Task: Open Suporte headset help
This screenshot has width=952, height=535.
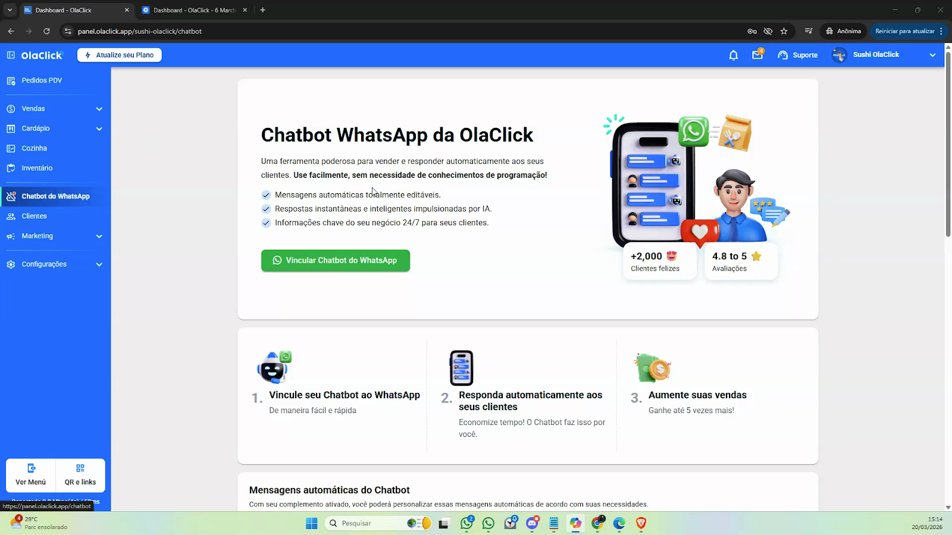Action: 797,55
